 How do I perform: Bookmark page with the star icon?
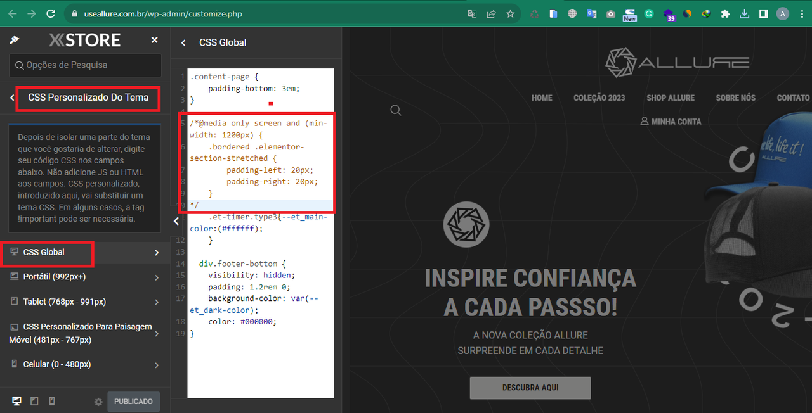(510, 13)
